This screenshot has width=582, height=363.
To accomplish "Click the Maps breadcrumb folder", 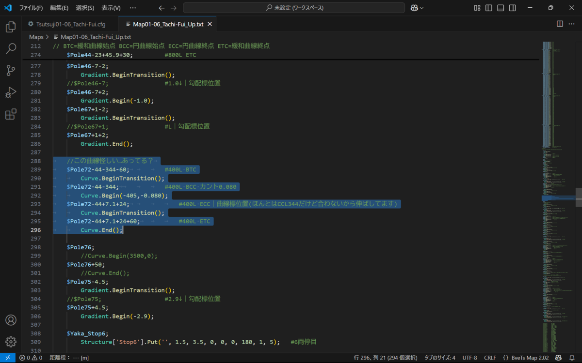I will [x=36, y=37].
